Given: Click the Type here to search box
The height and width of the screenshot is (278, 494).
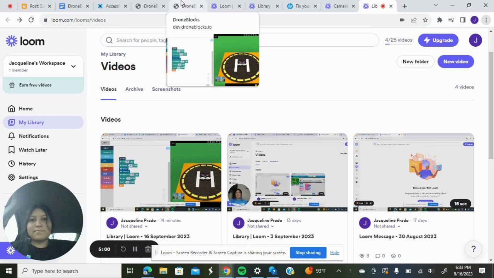Looking at the screenshot, I should pyautogui.click(x=69, y=271).
